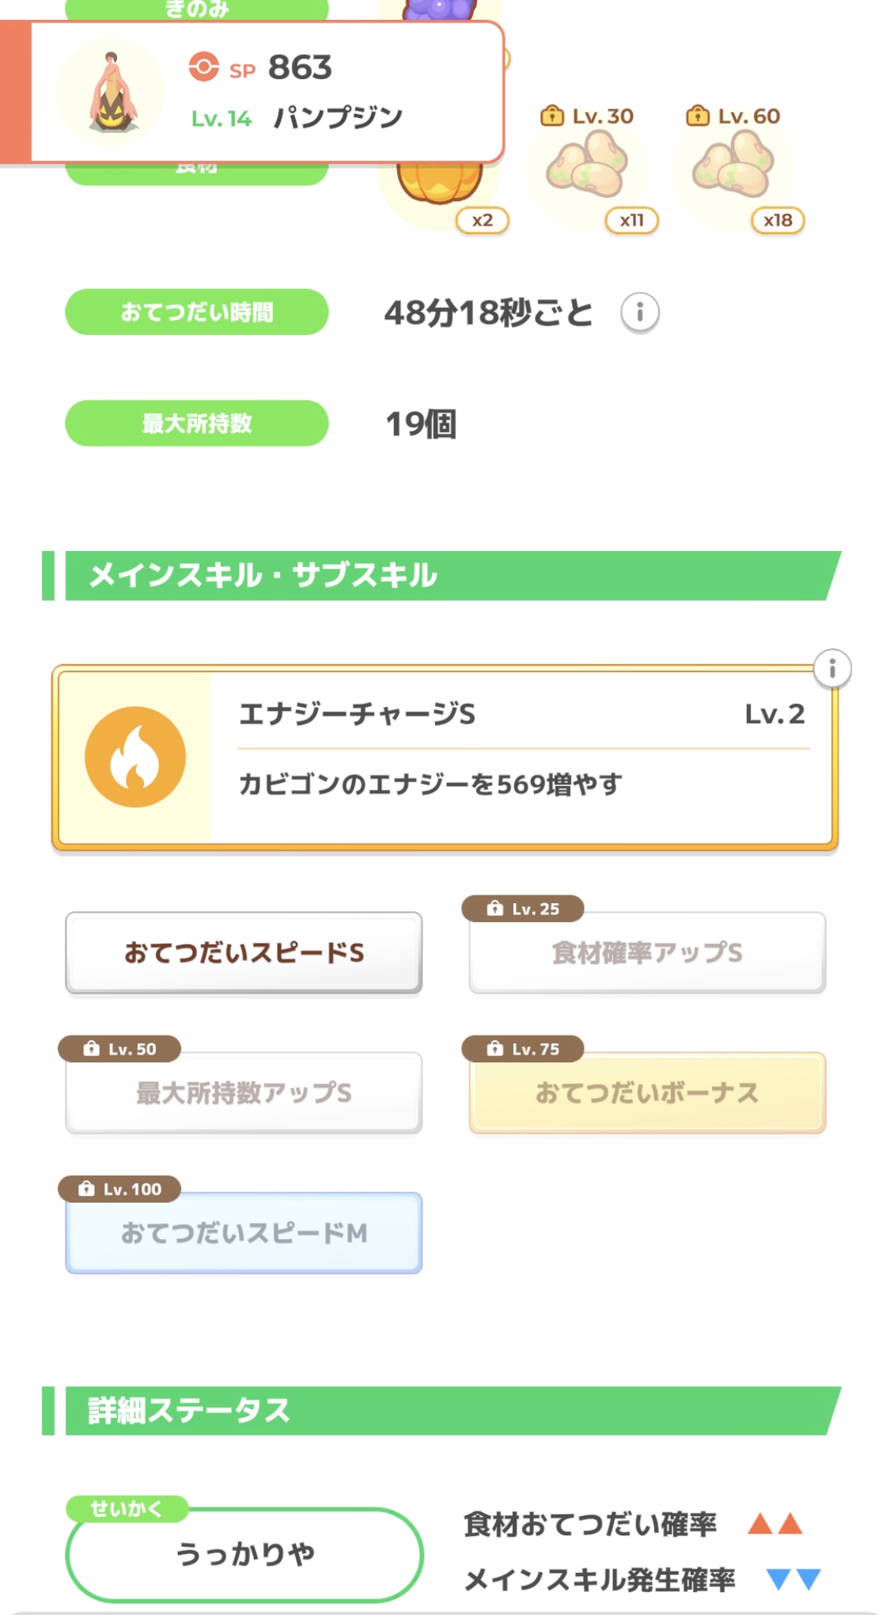Tap the Lv. 60 locked ingredient icon
Image resolution: width=890 pixels, height=1615 pixels.
pyautogui.click(x=733, y=165)
